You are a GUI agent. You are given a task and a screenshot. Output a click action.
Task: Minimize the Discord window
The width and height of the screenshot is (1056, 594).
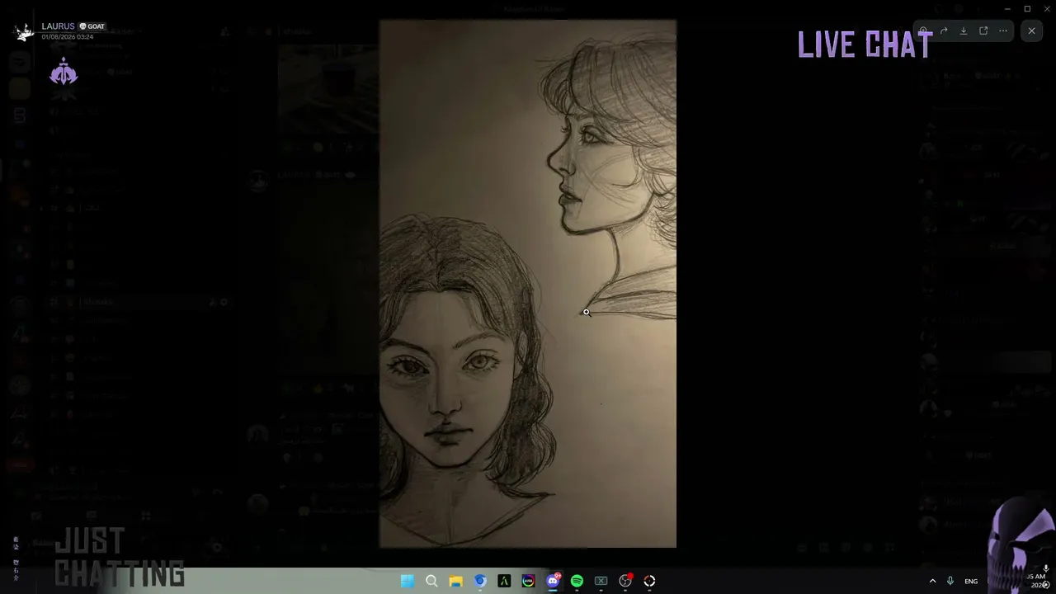(1007, 9)
